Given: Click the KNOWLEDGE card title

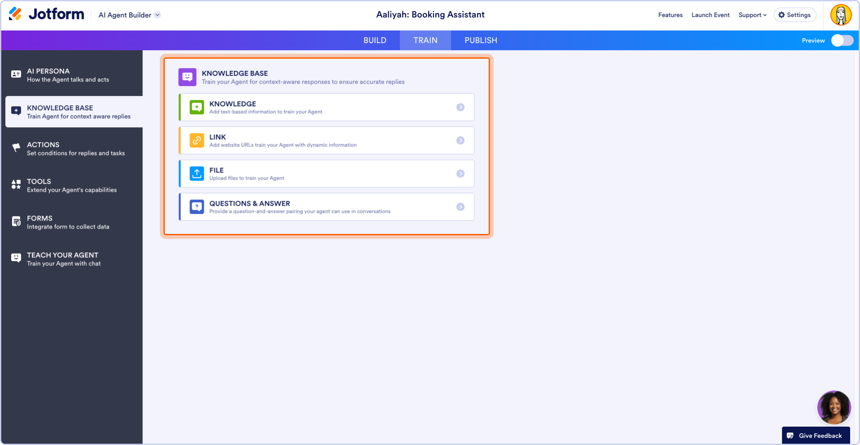Looking at the screenshot, I should point(232,104).
